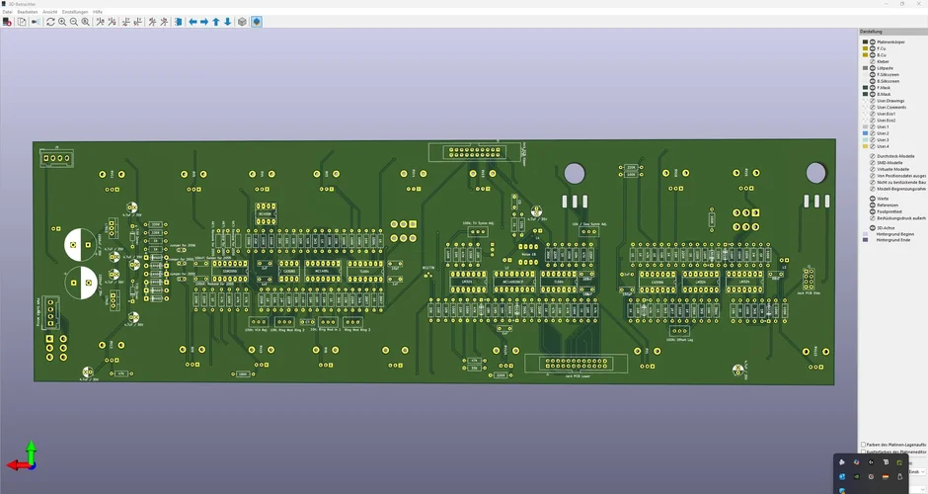Toggle the appearance manager panel icon
Viewport: 928px width, 494px height.
pyautogui.click(x=257, y=22)
